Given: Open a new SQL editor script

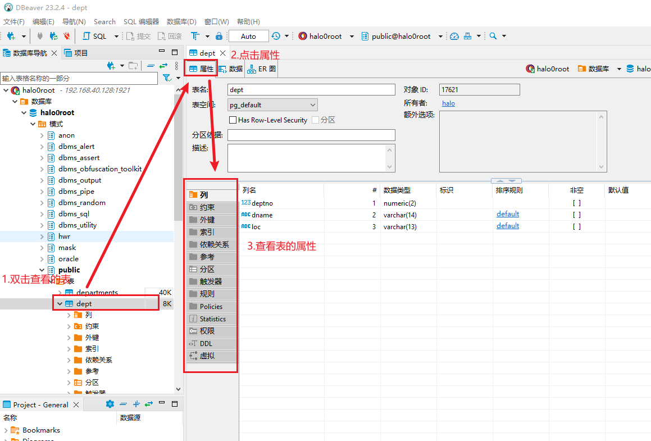Looking at the screenshot, I should click(95, 36).
